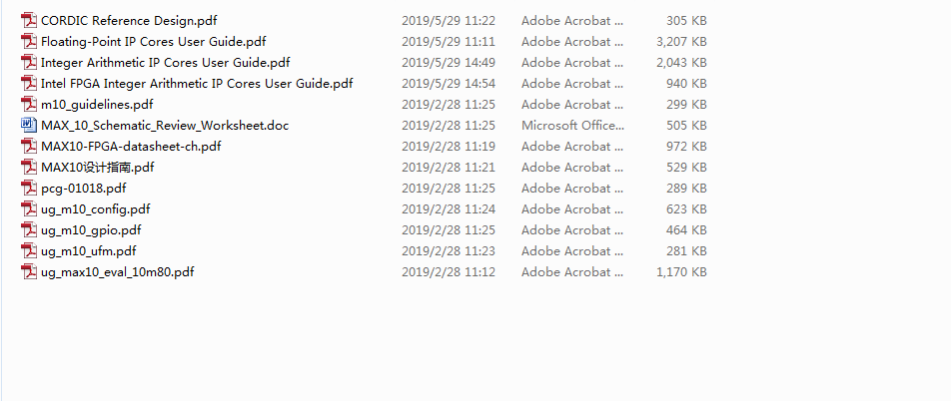
Task: Click the ug_max10_eval_10m80.pdf icon
Action: tap(29, 272)
